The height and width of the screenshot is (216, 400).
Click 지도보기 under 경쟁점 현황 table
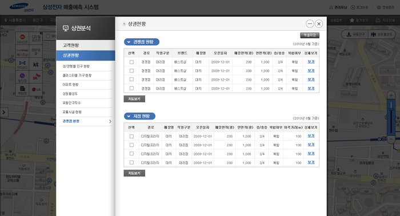(134, 99)
